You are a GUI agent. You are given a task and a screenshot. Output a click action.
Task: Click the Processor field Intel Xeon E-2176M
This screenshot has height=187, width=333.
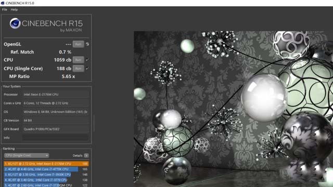pyautogui.click(x=56, y=95)
